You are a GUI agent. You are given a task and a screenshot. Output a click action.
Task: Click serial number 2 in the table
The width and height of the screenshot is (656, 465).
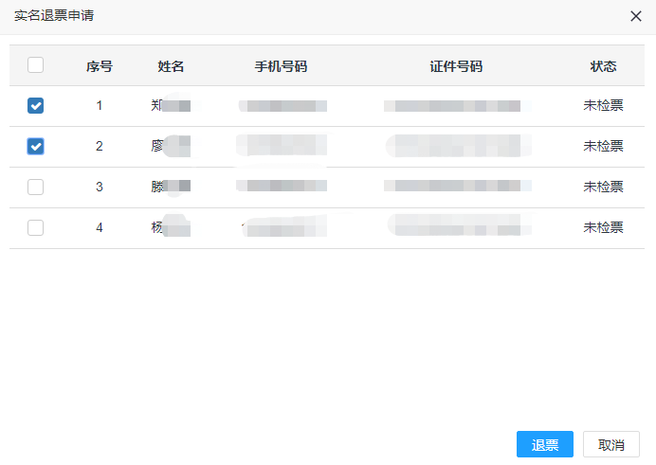pos(100,146)
